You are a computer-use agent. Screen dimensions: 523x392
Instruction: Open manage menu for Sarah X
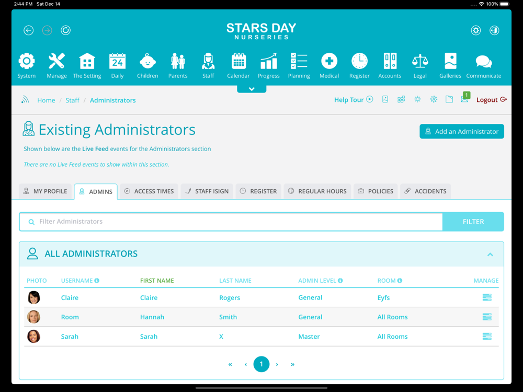click(487, 336)
